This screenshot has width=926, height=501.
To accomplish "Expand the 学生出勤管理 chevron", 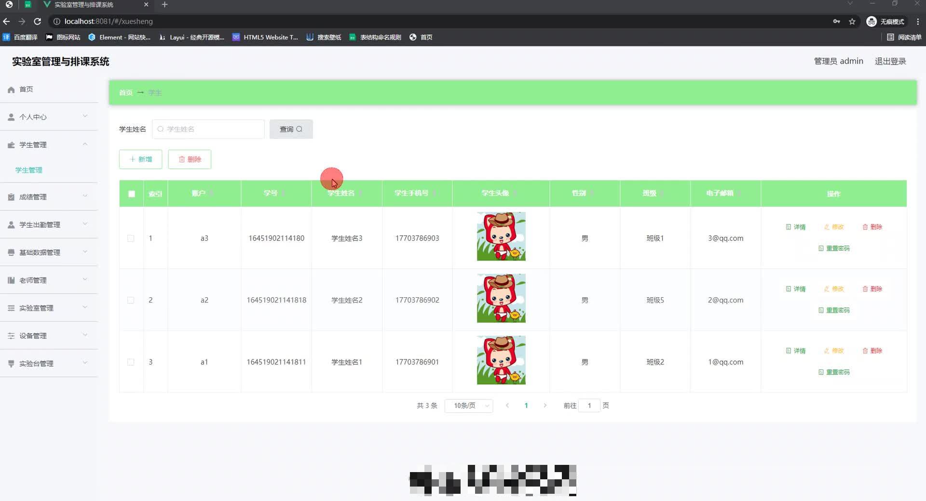I will pos(85,224).
